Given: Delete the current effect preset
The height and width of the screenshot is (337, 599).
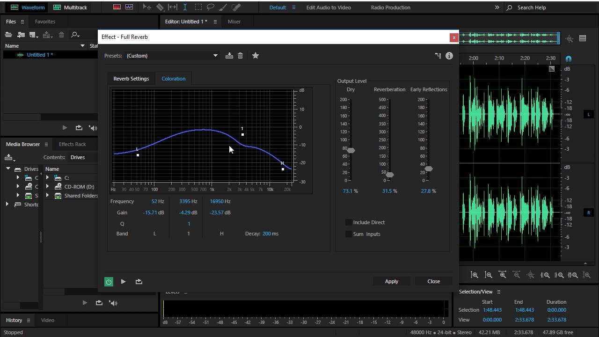Looking at the screenshot, I should pos(241,55).
